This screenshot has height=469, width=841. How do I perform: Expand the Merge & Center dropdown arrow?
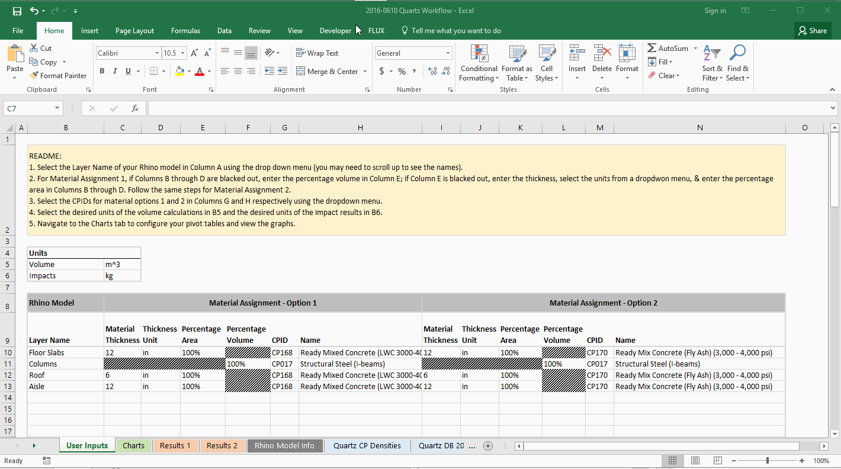click(365, 72)
